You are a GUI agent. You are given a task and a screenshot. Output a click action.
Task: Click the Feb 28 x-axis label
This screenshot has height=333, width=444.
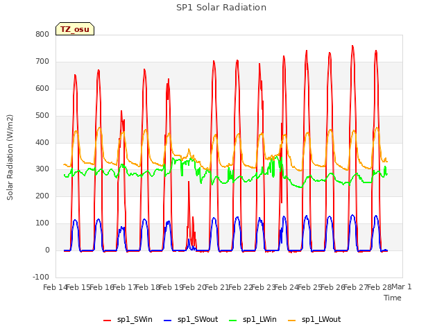[x=379, y=287]
